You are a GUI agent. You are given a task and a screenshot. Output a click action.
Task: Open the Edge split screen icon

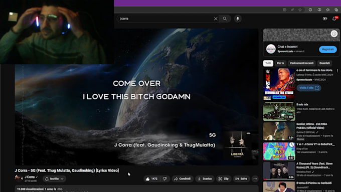tap(319, 10)
